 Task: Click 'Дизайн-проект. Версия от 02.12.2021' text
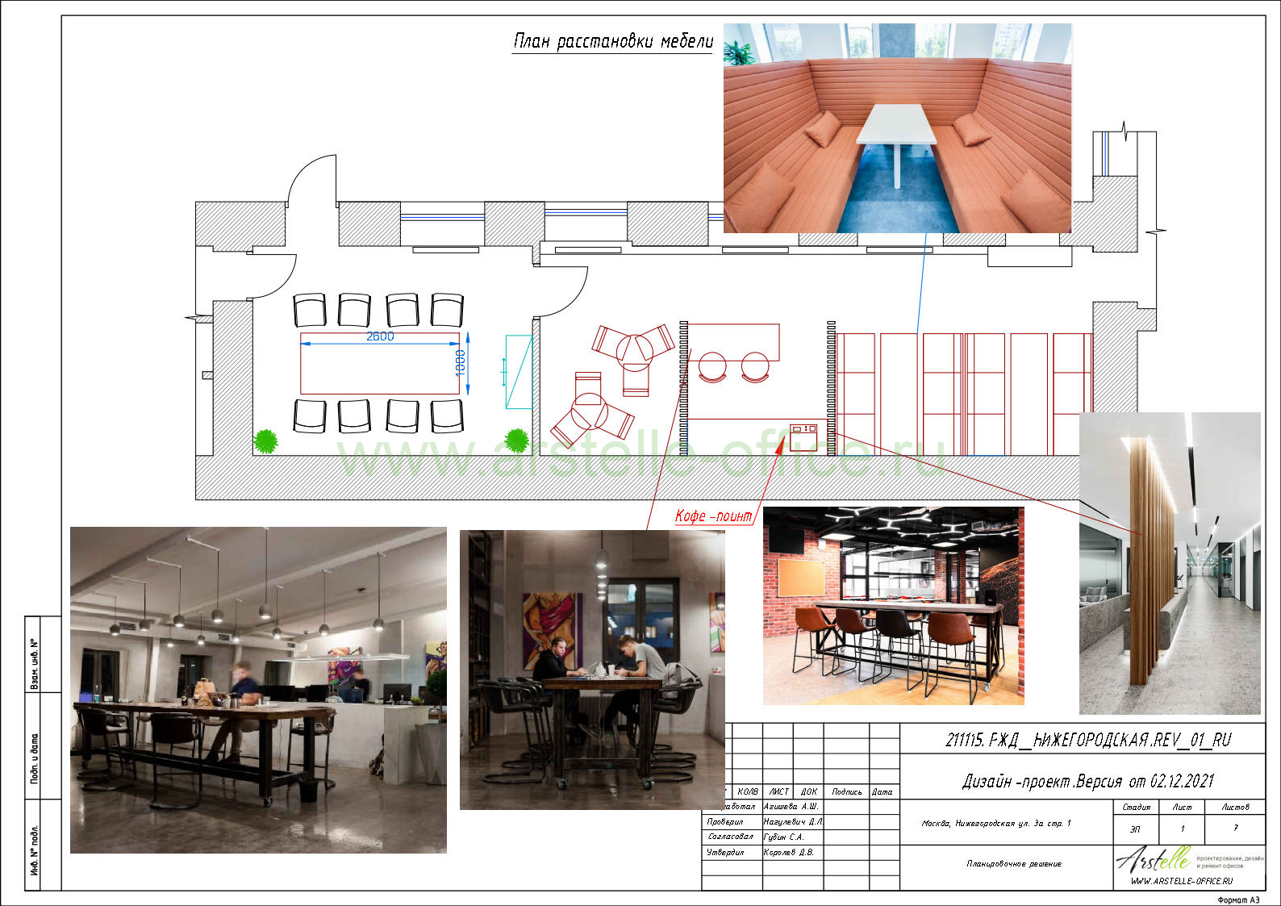pos(1087,781)
